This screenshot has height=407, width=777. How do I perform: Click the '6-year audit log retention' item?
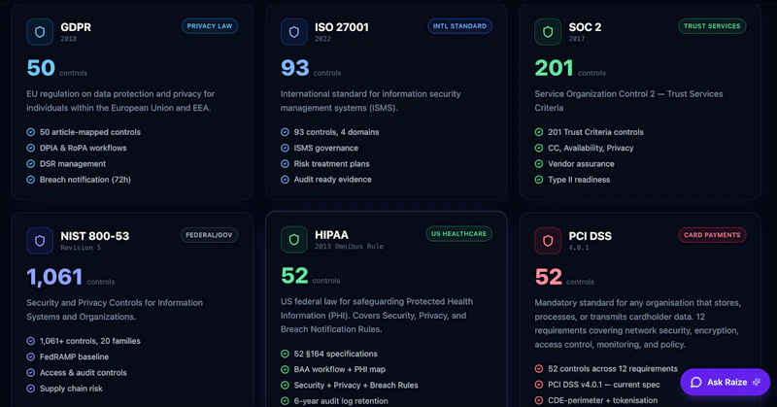[341, 401]
